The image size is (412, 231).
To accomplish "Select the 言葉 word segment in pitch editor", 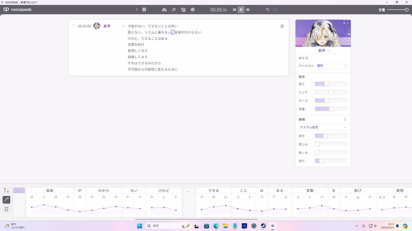I will 310,191.
